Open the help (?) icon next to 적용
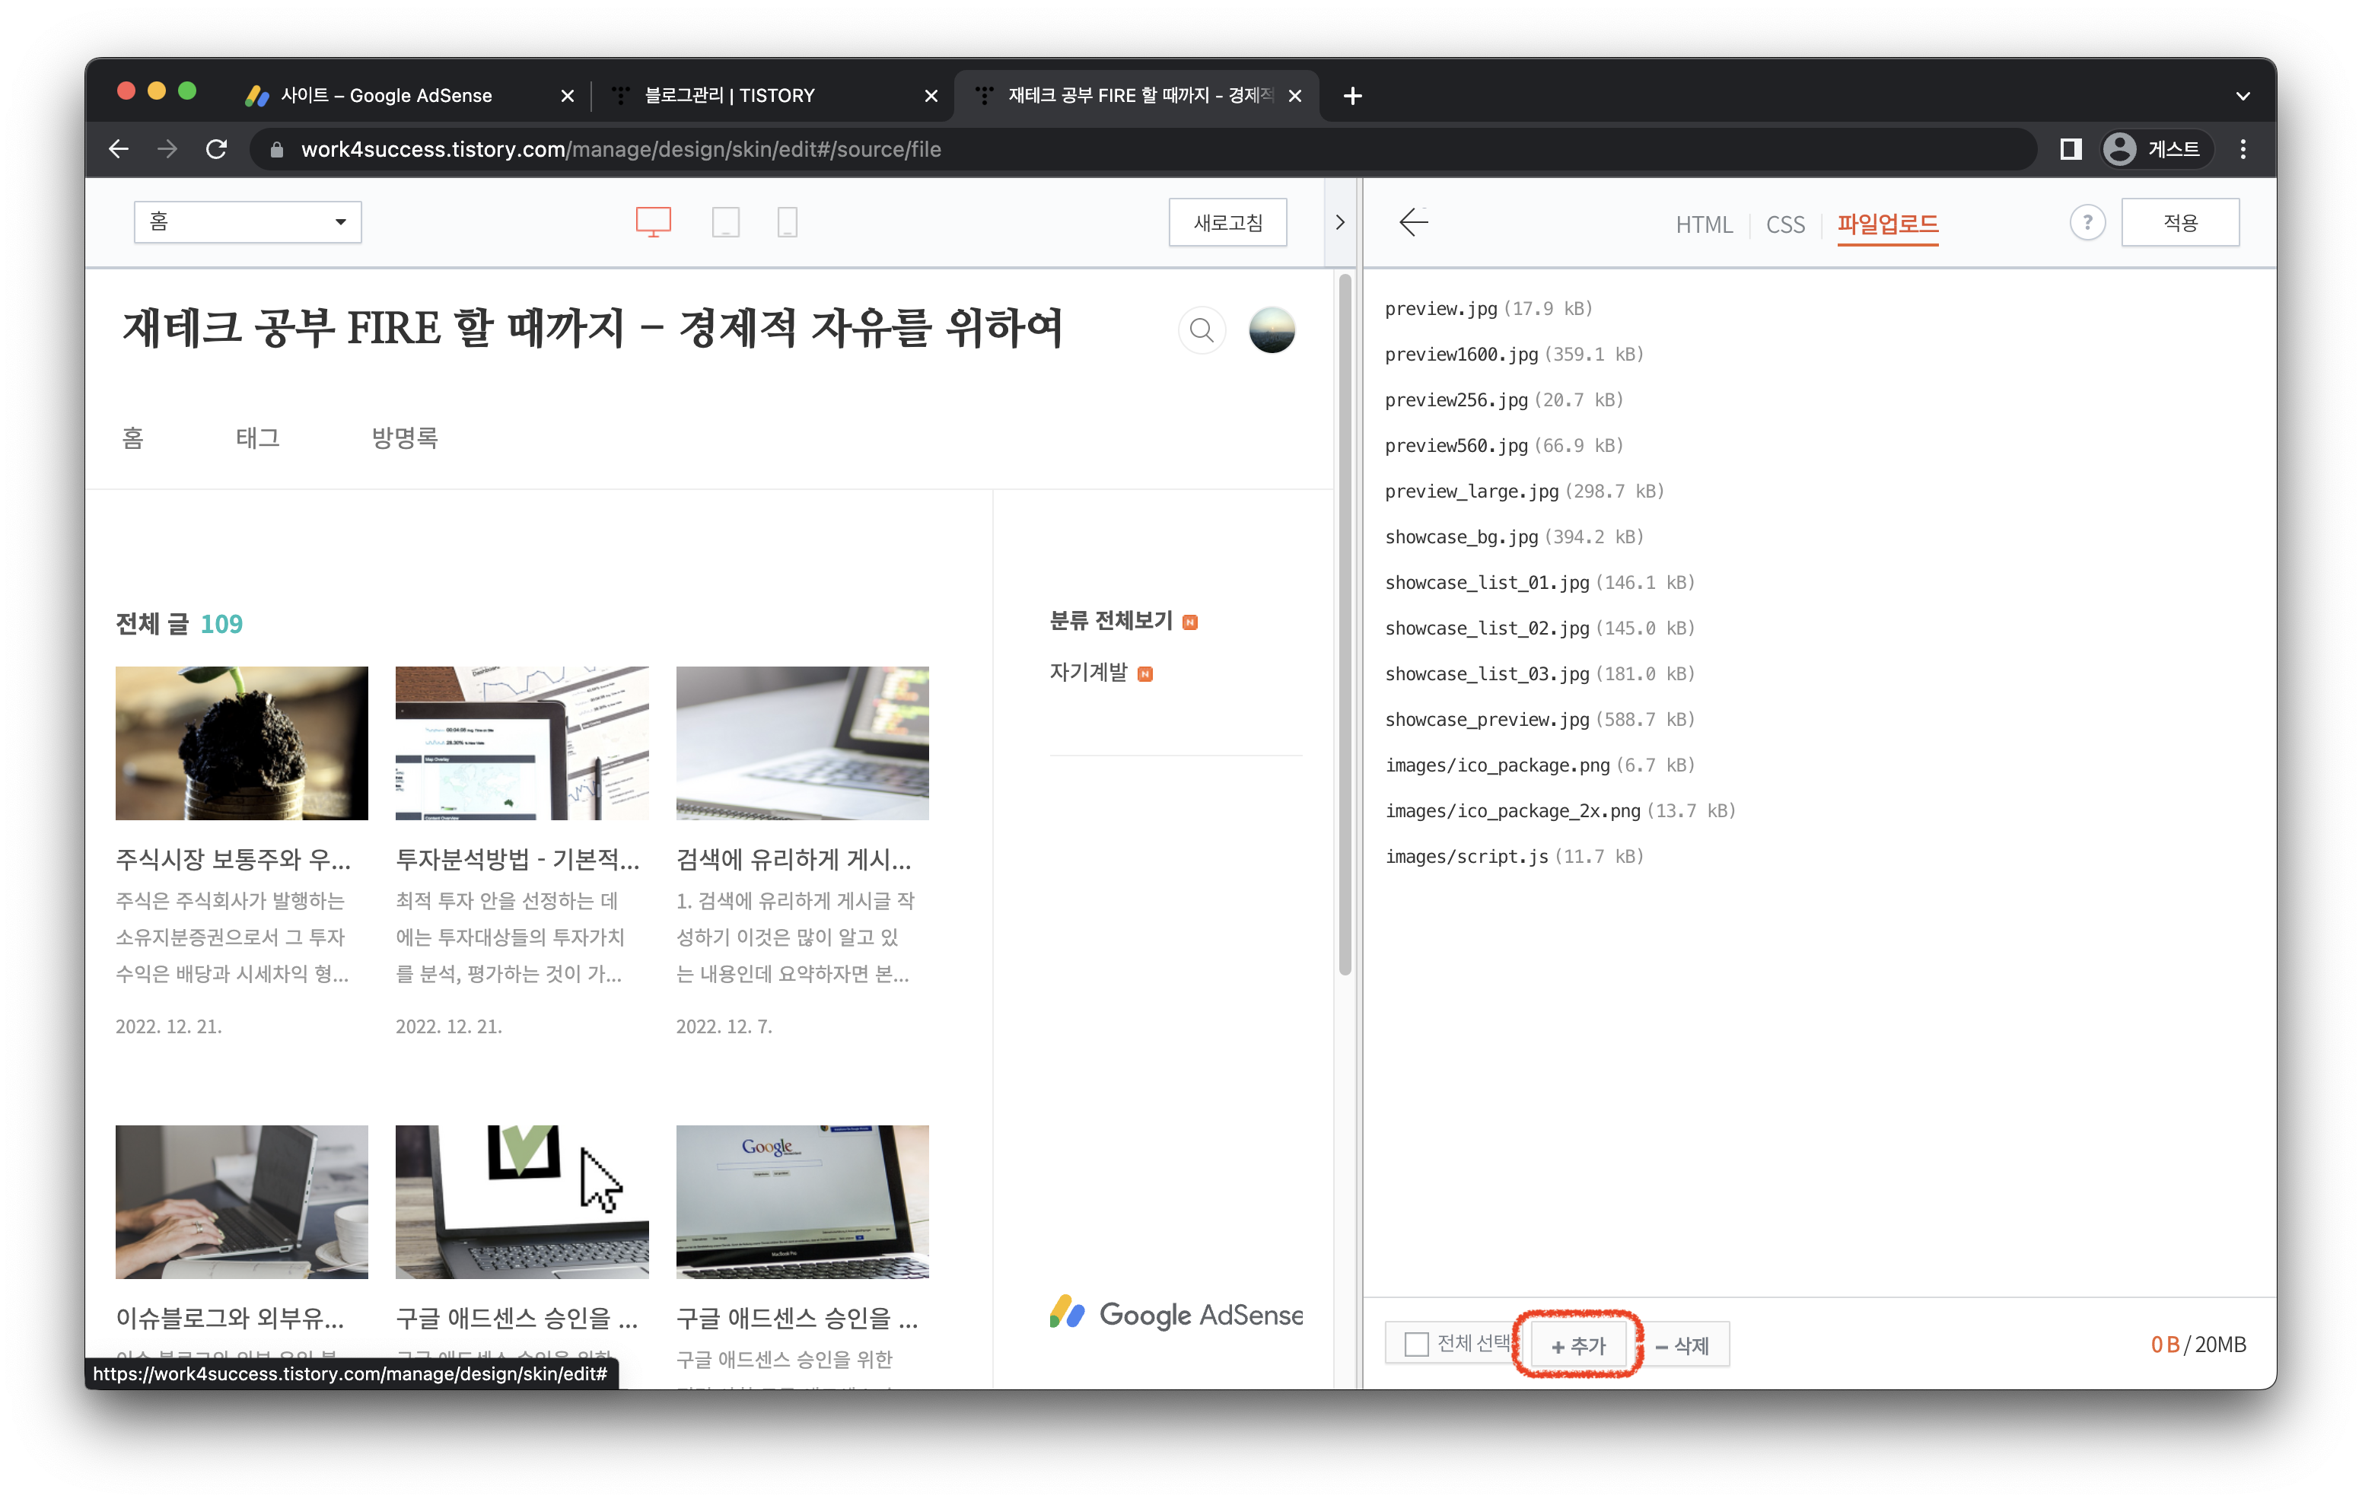The image size is (2362, 1502). tap(2087, 223)
